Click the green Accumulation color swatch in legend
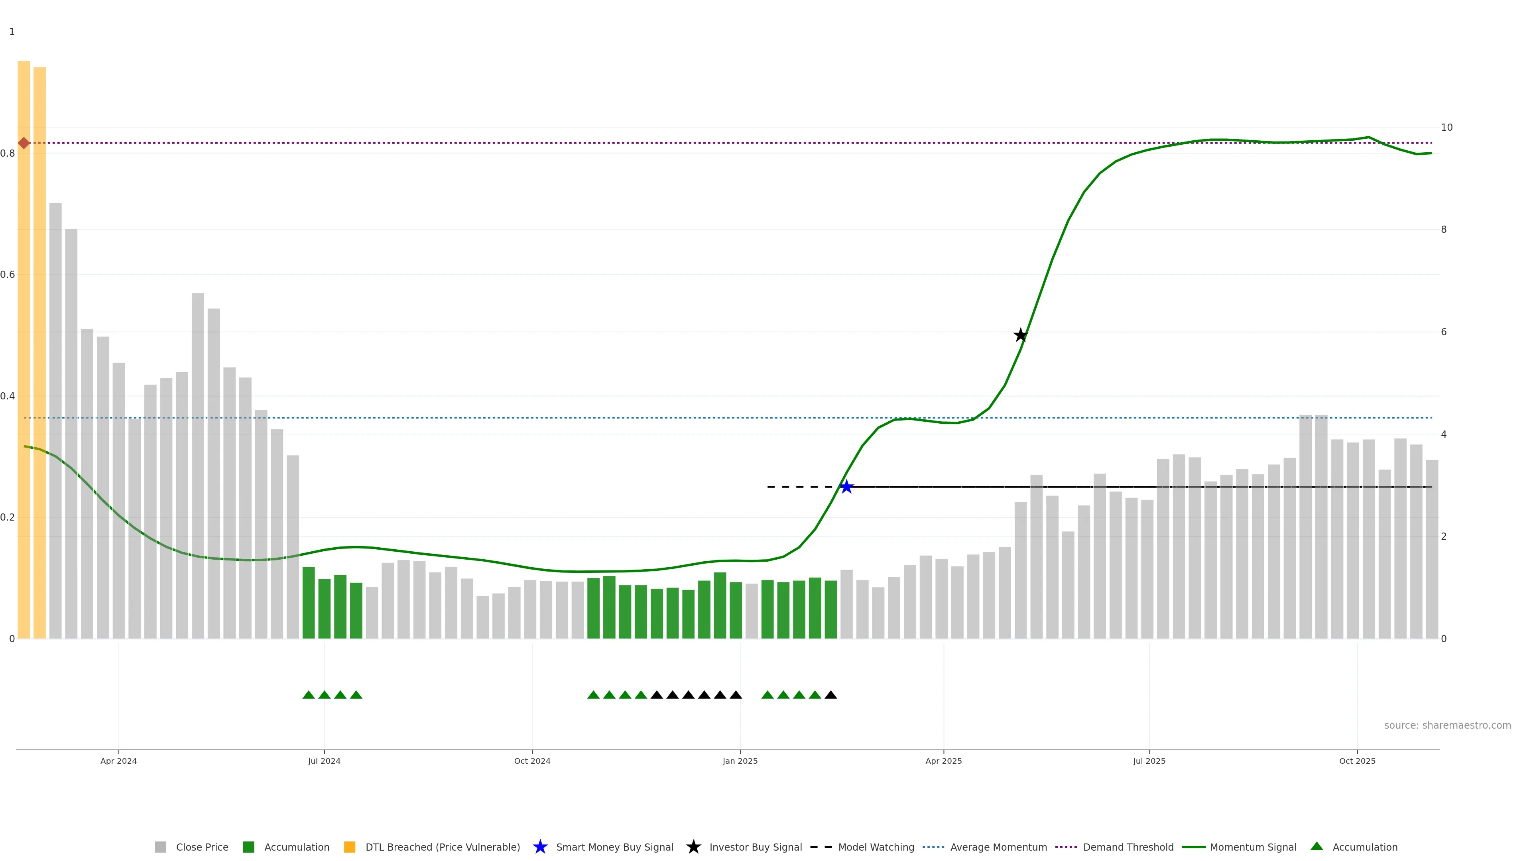Screen dimensions: 1531x861 [248, 847]
